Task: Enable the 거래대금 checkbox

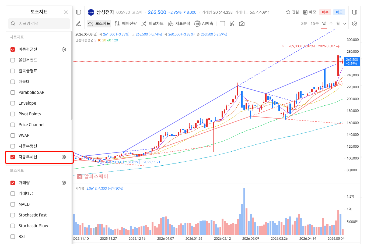Action: point(13,194)
